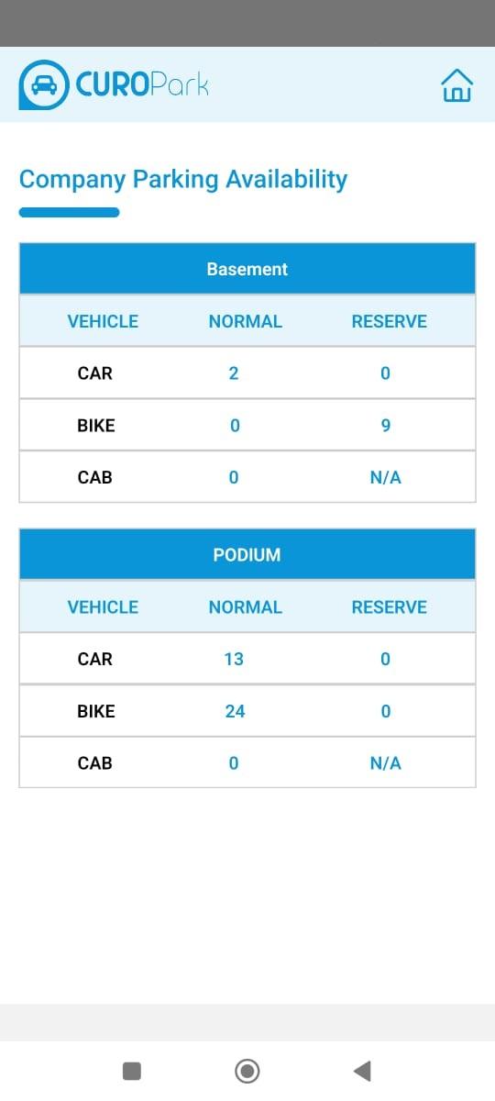495x1101 pixels.
Task: Tap the CUROPark car logo
Action: pos(43,85)
